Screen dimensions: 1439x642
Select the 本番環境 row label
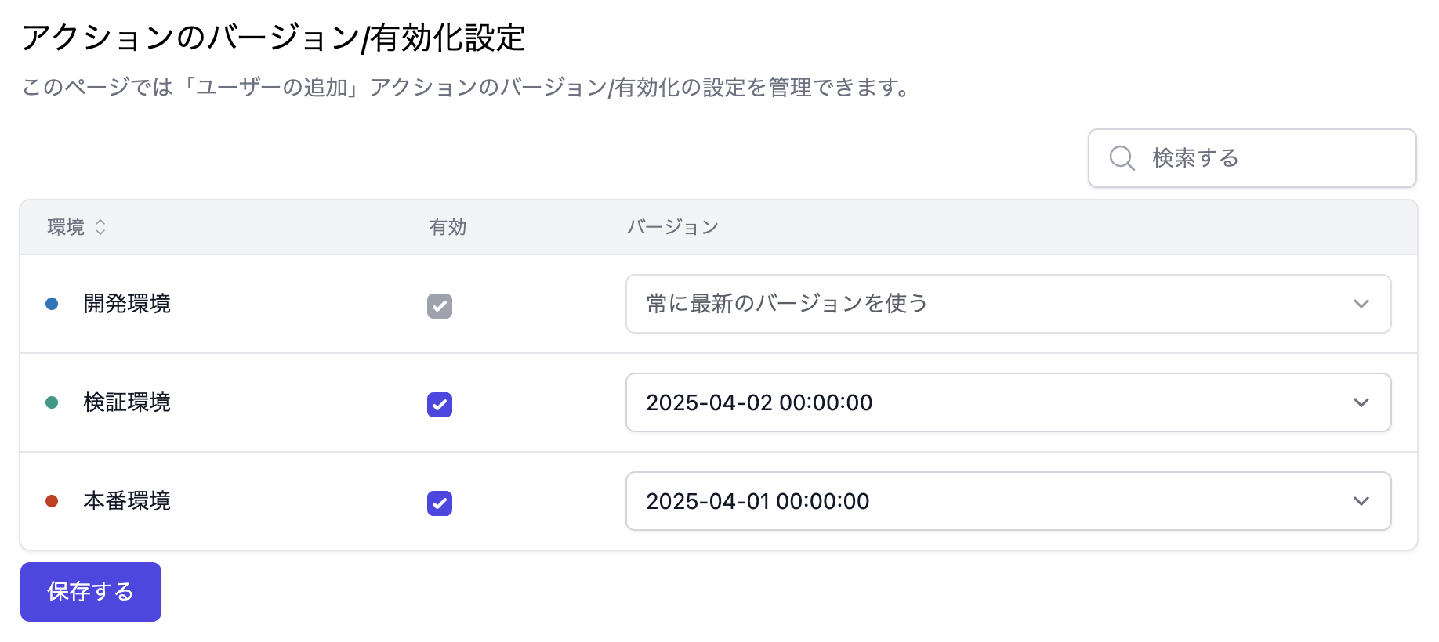tap(127, 501)
